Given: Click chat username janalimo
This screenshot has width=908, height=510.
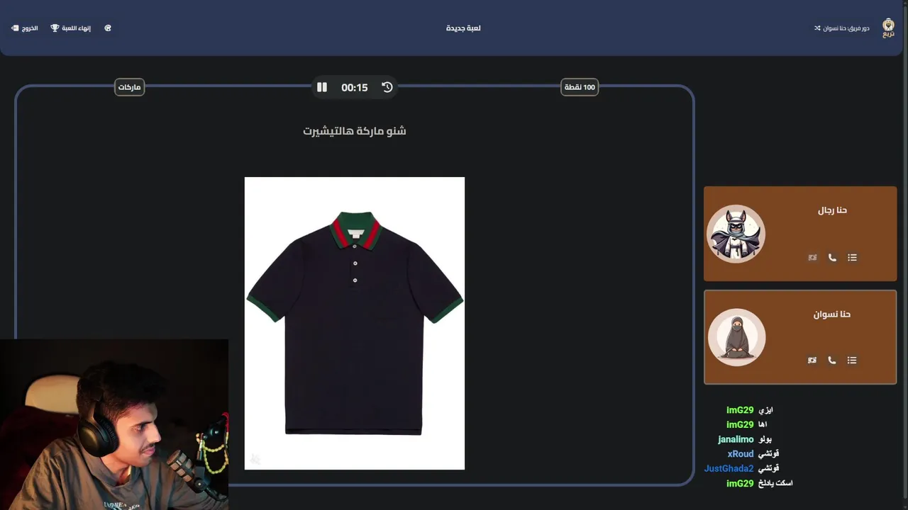Looking at the screenshot, I should (x=736, y=440).
